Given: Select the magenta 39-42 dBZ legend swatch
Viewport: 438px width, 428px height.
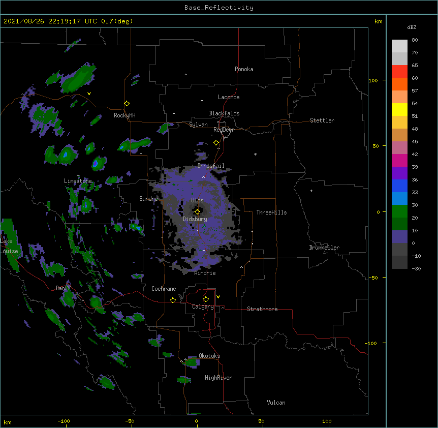Looking at the screenshot, I should tap(399, 160).
